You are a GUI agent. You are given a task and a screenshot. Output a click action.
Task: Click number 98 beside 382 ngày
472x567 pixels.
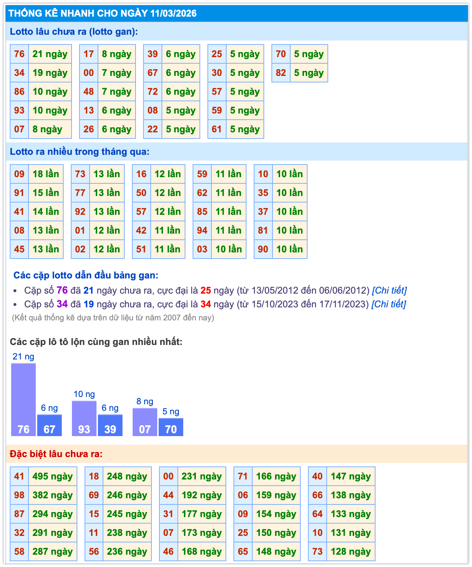[x=19, y=495]
